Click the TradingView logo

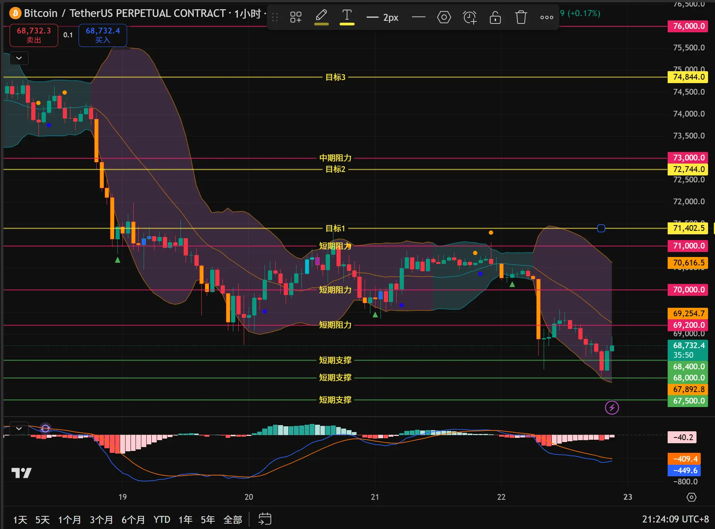(x=22, y=473)
